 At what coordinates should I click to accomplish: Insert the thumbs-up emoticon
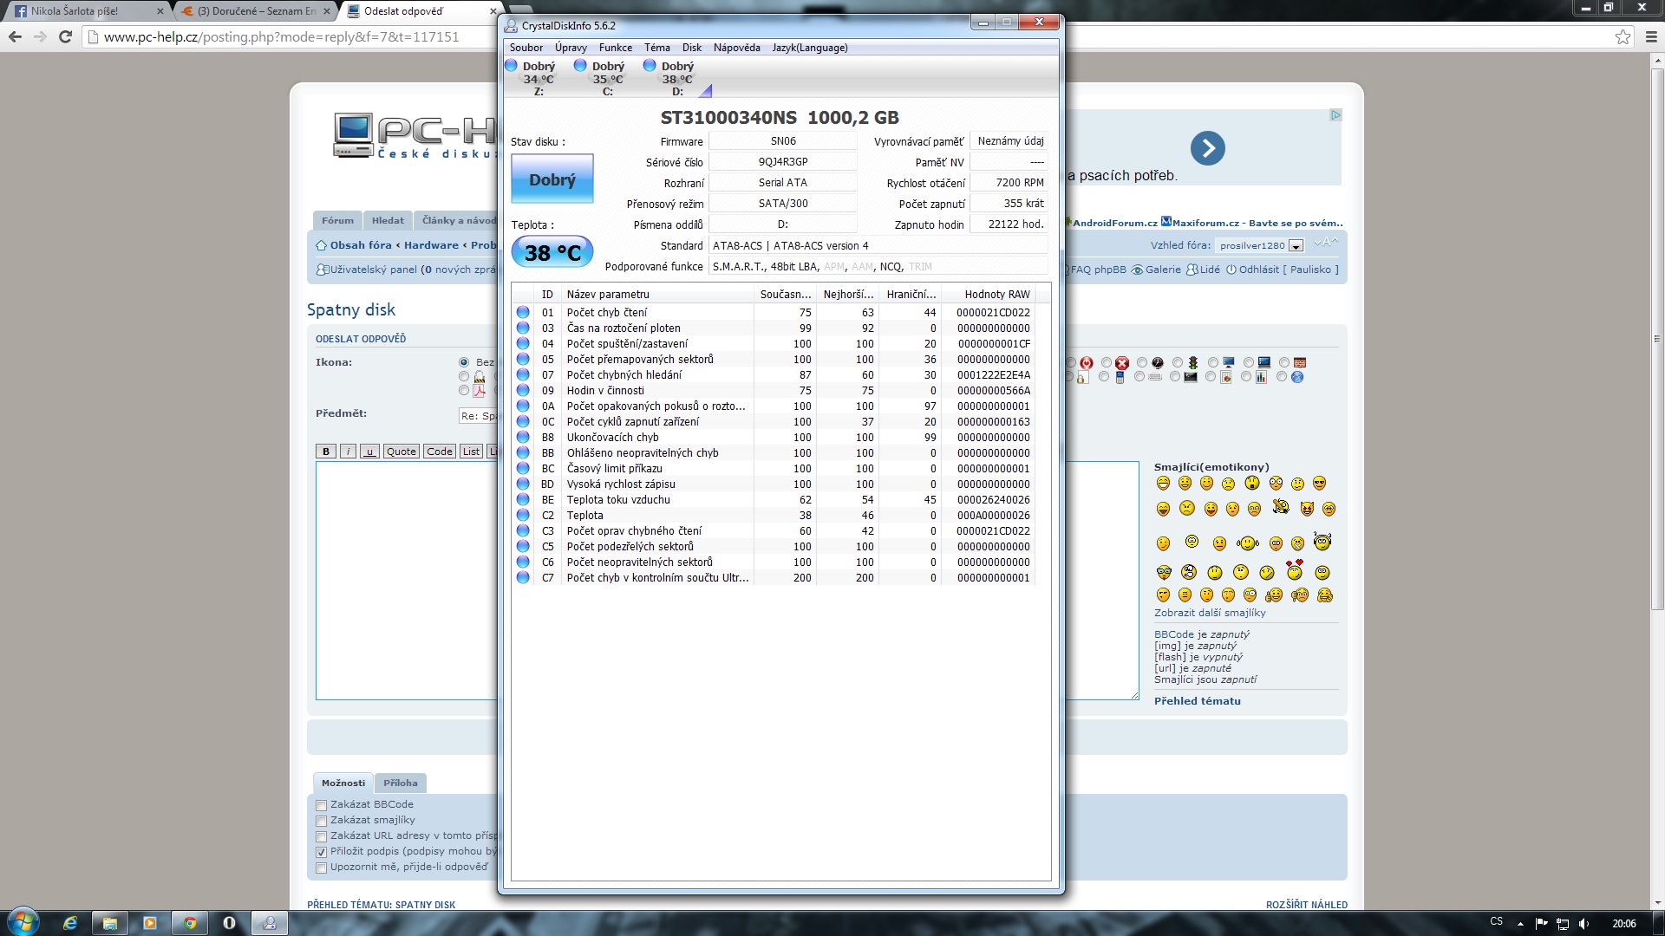[1274, 595]
